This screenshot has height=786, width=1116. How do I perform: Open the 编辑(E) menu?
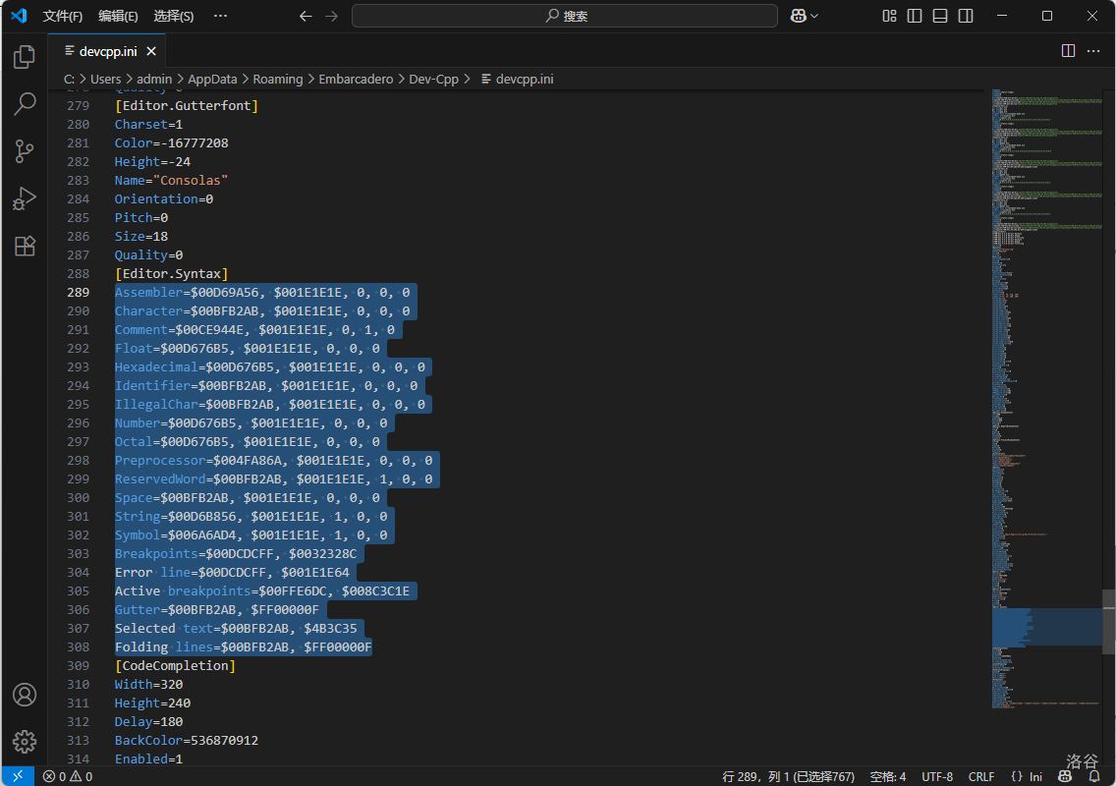118,16
